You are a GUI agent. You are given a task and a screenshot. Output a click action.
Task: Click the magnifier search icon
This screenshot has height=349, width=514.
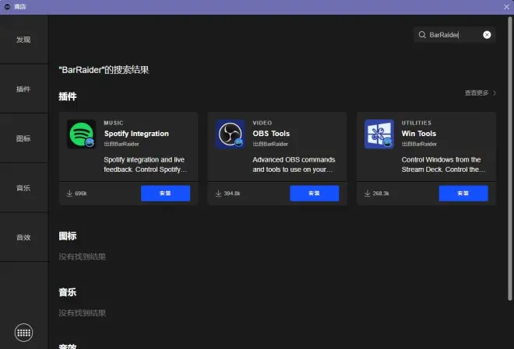[x=422, y=35]
